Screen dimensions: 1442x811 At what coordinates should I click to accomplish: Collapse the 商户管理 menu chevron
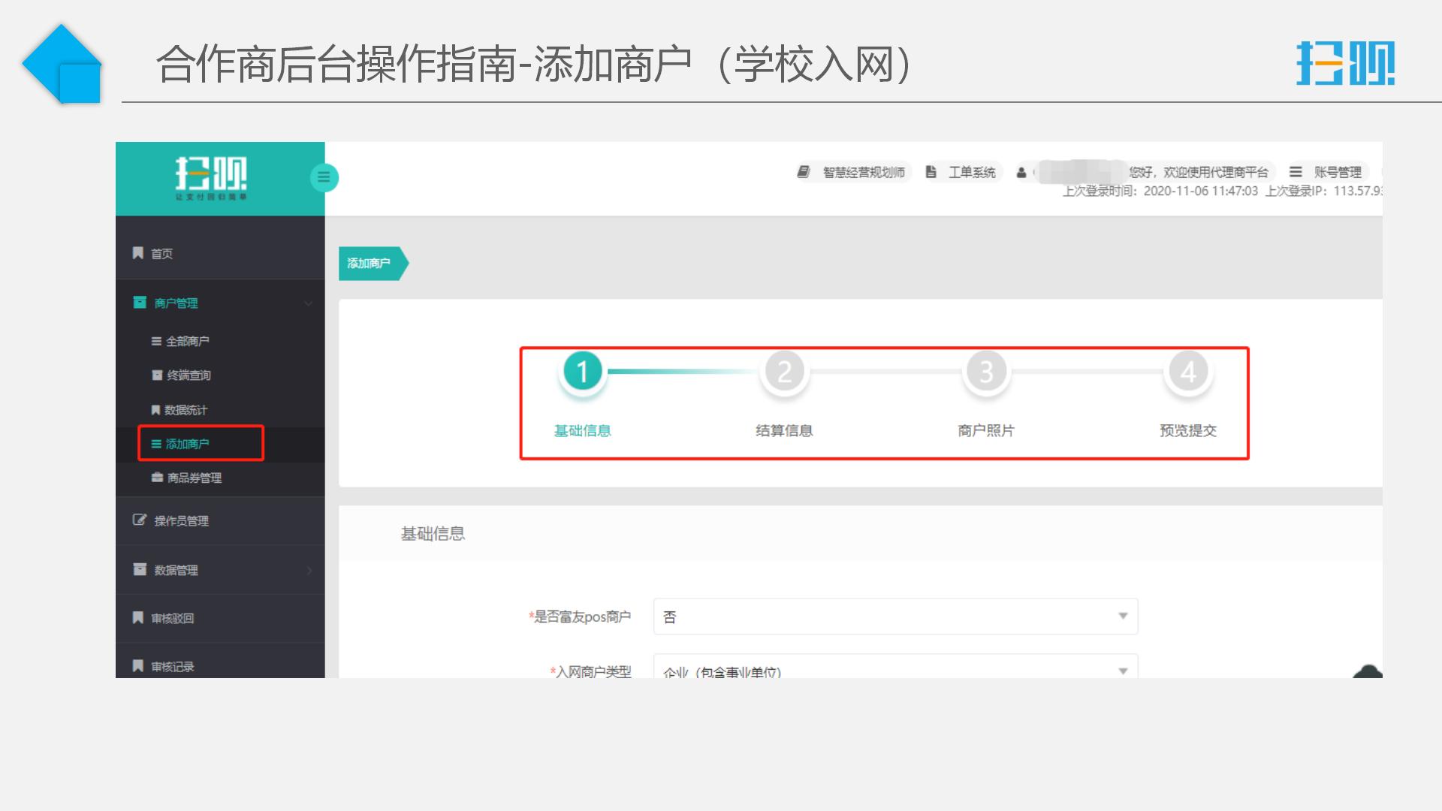308,303
